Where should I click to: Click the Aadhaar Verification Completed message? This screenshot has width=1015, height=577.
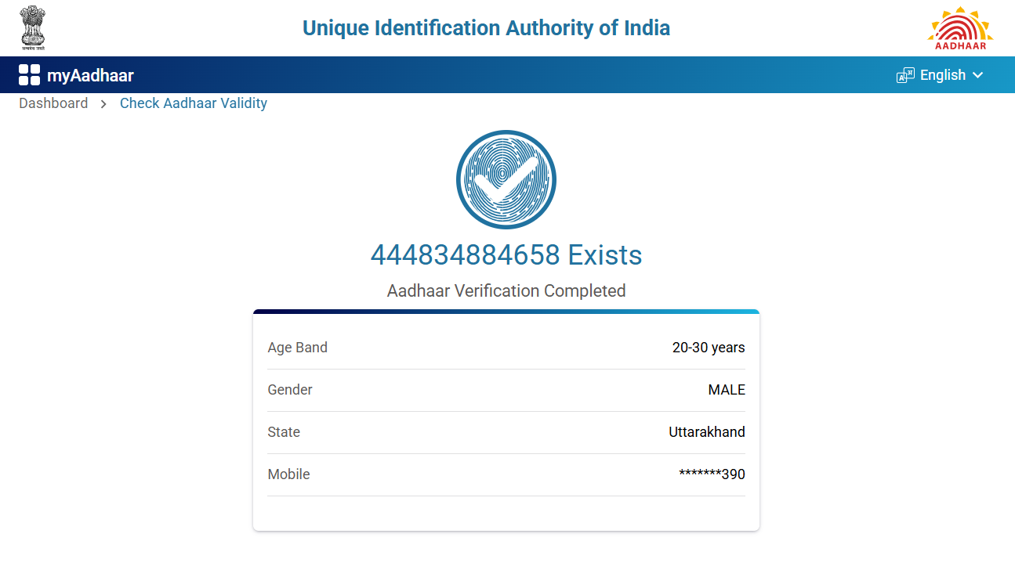coord(506,291)
